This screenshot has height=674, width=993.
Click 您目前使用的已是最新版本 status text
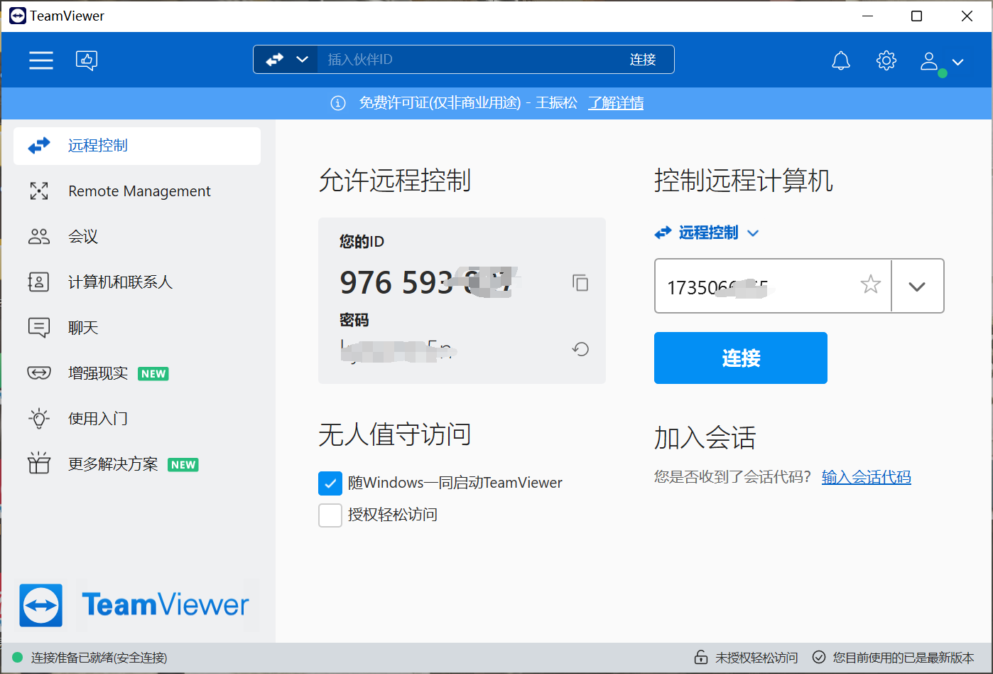[904, 658]
